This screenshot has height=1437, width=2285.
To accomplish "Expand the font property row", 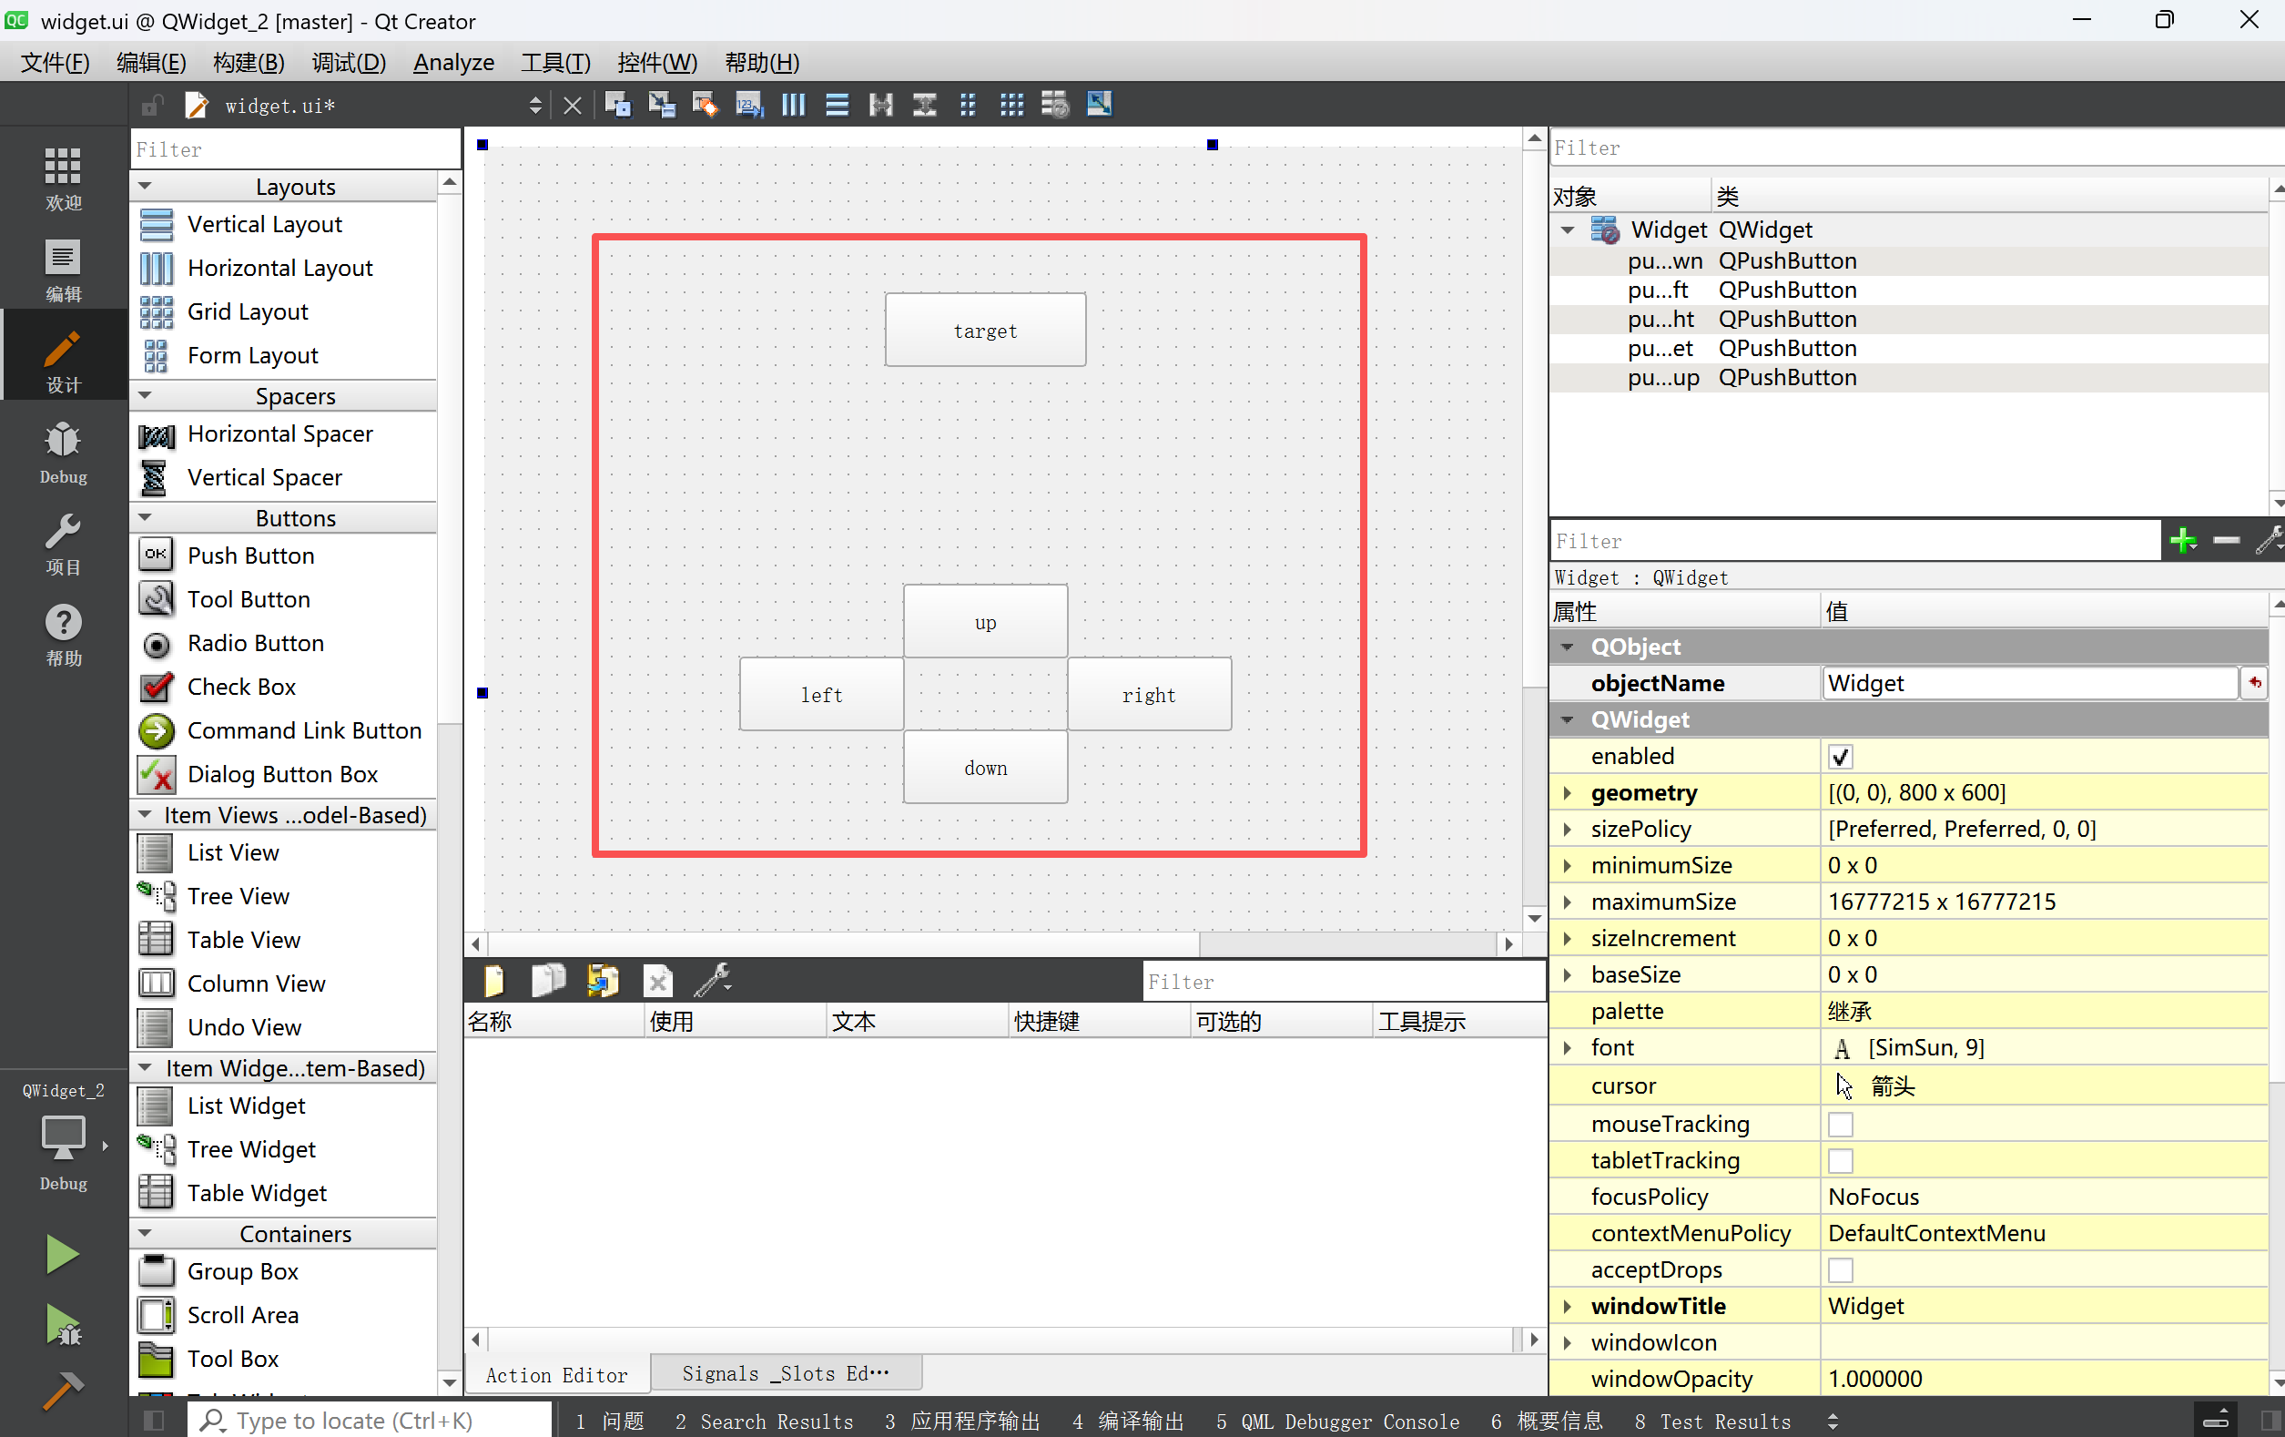I will click(1567, 1047).
